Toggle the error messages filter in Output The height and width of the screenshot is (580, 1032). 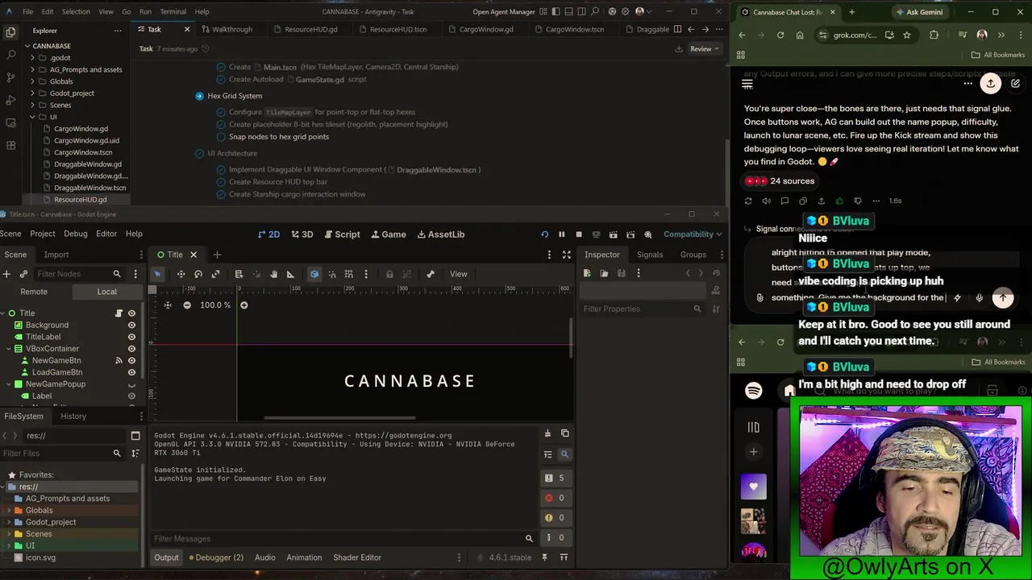pos(556,498)
